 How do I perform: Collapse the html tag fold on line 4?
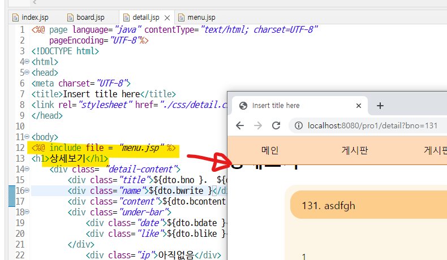click(27, 61)
